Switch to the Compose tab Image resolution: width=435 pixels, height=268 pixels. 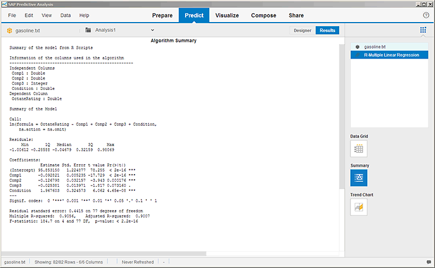[x=263, y=16]
